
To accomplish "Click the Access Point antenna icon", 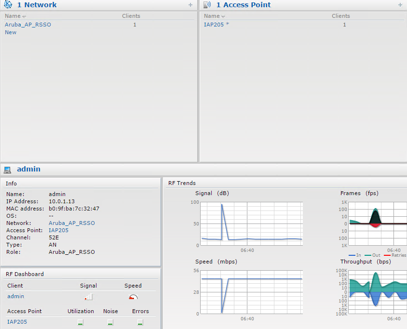I will click(x=207, y=5).
